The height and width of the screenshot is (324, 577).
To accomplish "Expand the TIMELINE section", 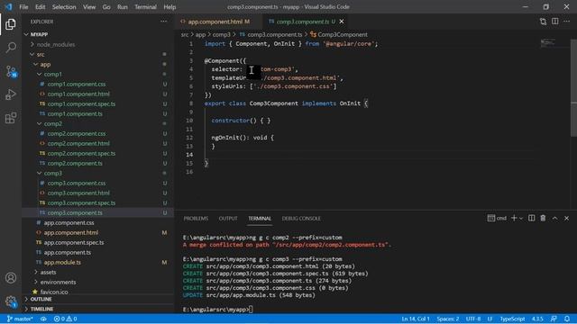I will (x=42, y=309).
